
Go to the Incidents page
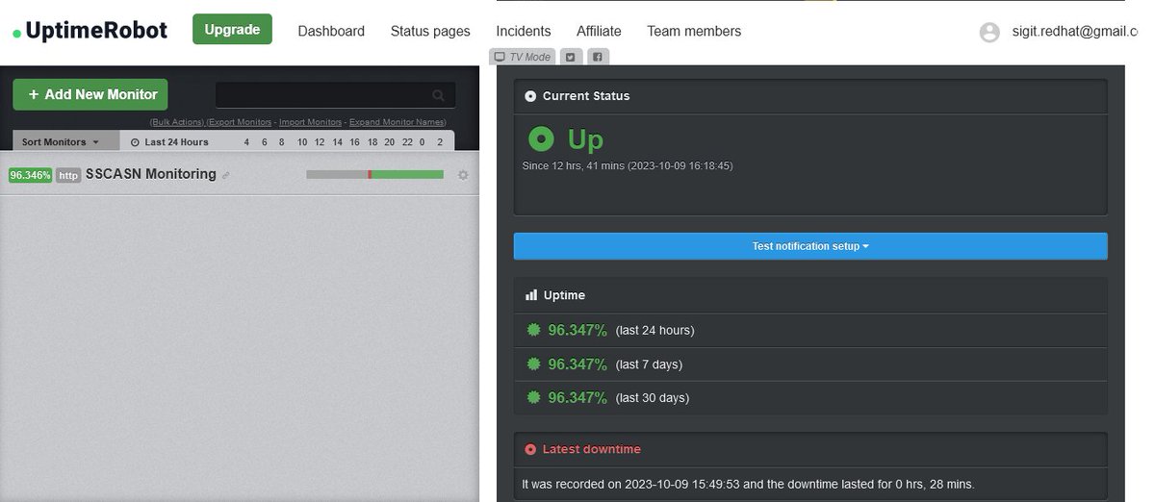(x=524, y=31)
